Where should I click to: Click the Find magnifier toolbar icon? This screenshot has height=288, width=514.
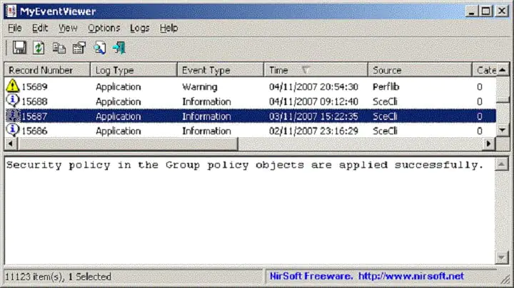point(100,48)
